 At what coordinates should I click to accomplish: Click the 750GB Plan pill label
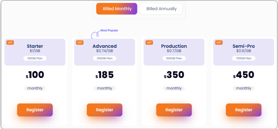(x=244, y=58)
